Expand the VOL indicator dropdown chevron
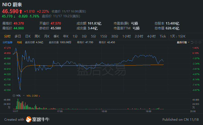Image resolution: width=203 pixels, height=125 pixels. click(x=24, y=96)
